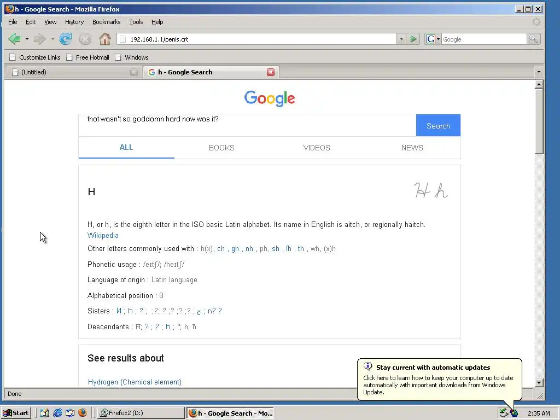Click the 'sh' letter link
Viewport: 560px width, 420px height.
276,249
